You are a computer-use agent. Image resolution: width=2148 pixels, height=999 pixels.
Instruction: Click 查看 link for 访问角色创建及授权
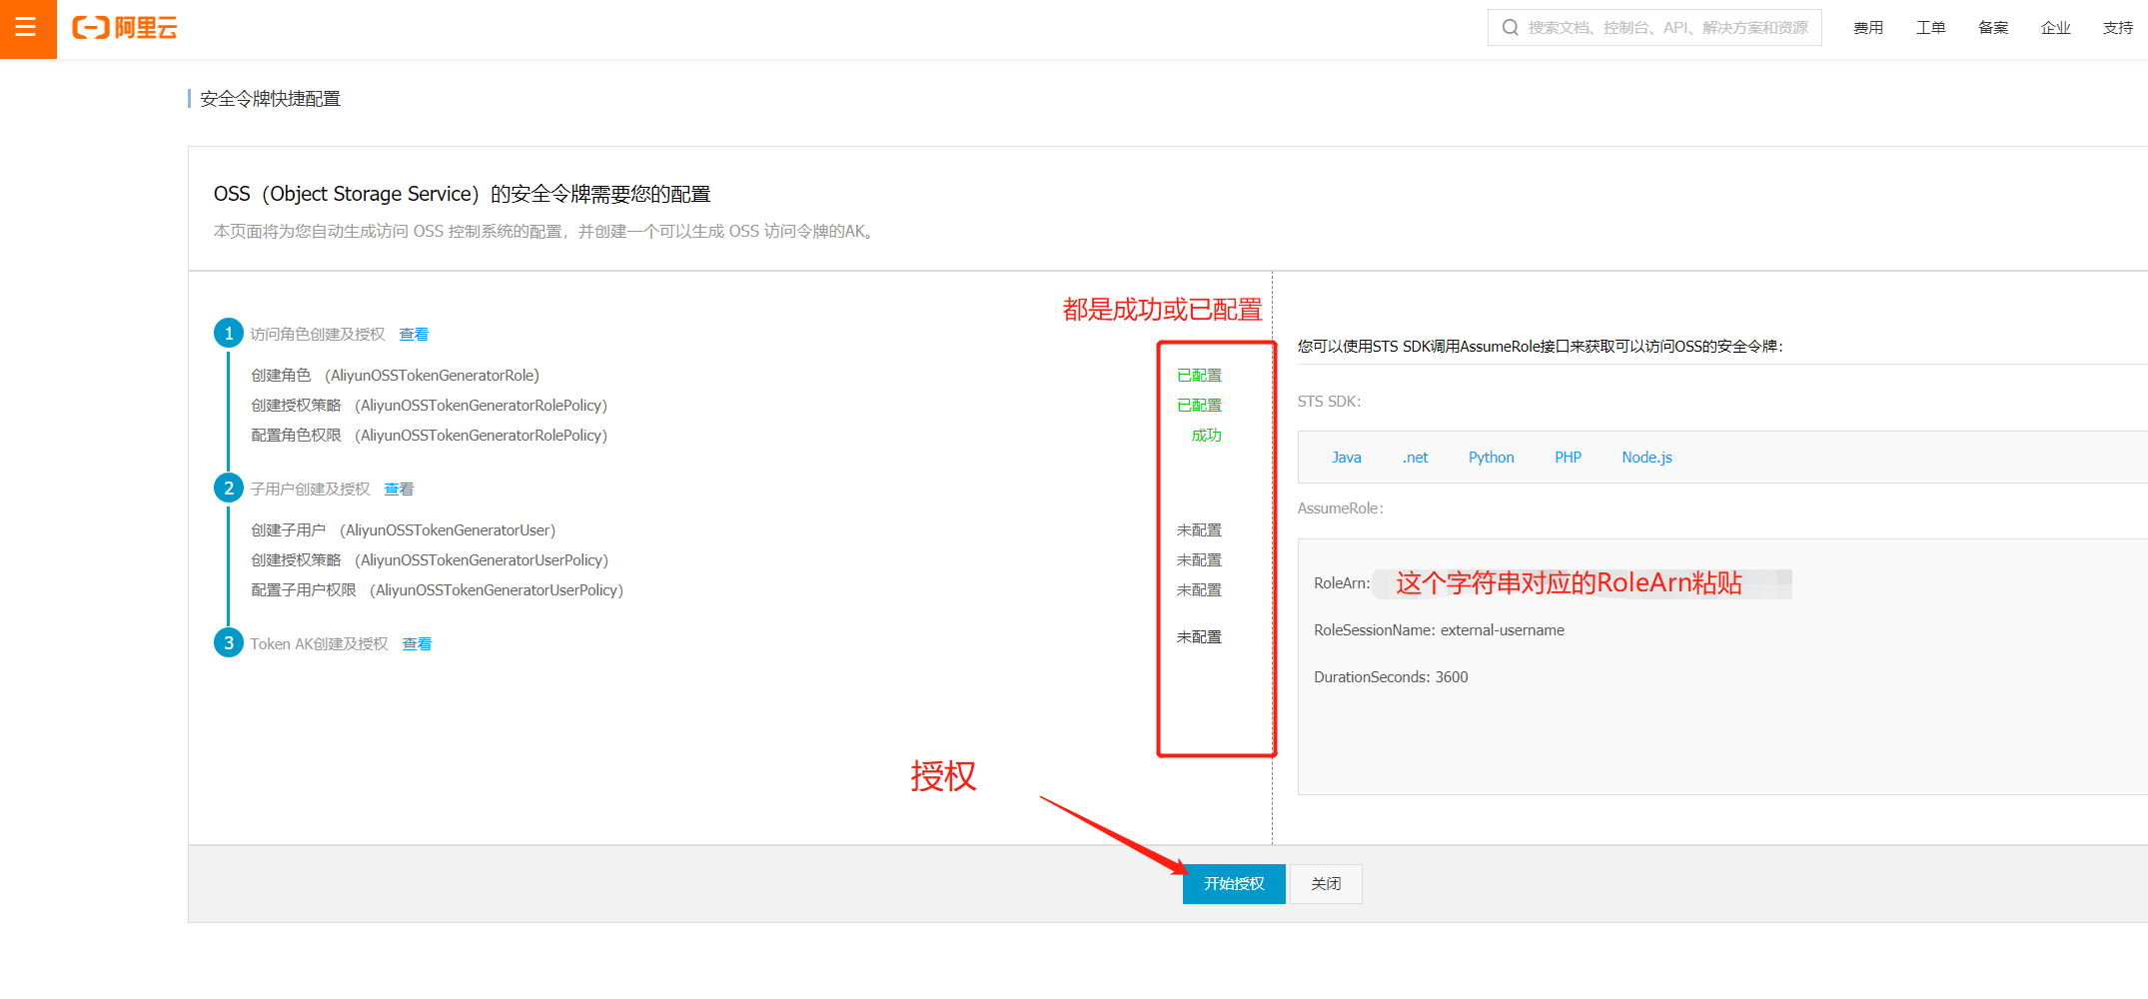[414, 335]
